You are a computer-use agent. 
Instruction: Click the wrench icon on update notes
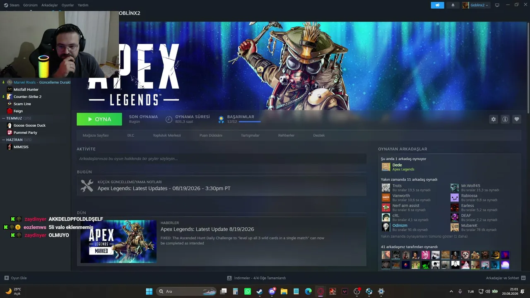87,185
